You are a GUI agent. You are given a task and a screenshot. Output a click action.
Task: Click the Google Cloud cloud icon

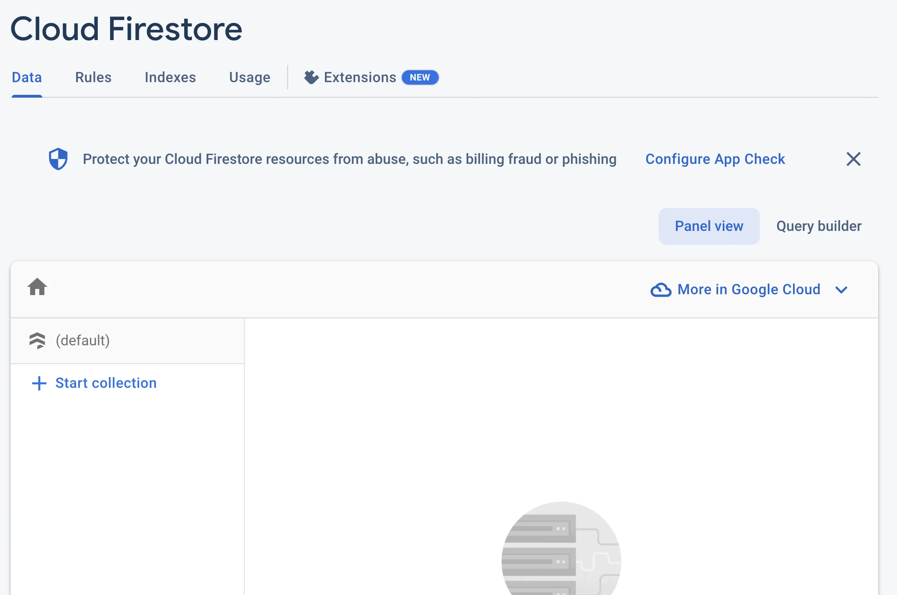pos(661,290)
